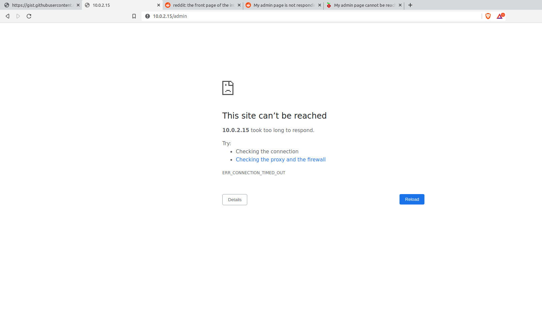Click the Details button
Viewport: 542px width, 311px height.
point(235,200)
